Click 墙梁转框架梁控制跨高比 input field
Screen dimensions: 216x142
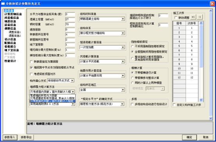coord(163,16)
